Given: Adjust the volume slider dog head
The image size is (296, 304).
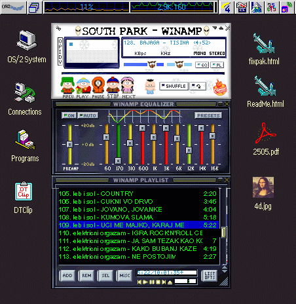Looking at the screenshot, I should 152,64.
